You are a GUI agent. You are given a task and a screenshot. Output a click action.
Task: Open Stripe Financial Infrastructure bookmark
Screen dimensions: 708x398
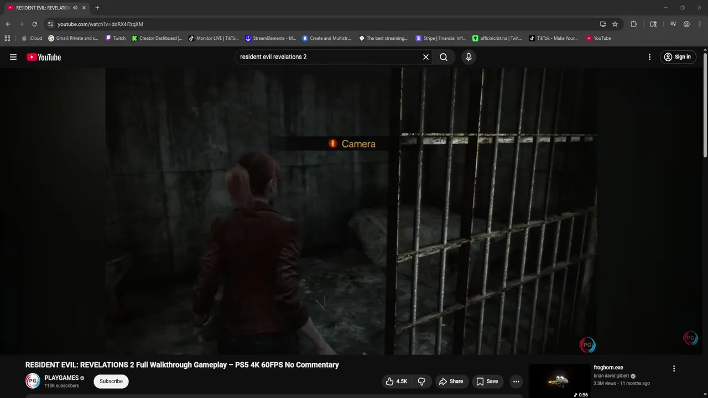coord(441,38)
